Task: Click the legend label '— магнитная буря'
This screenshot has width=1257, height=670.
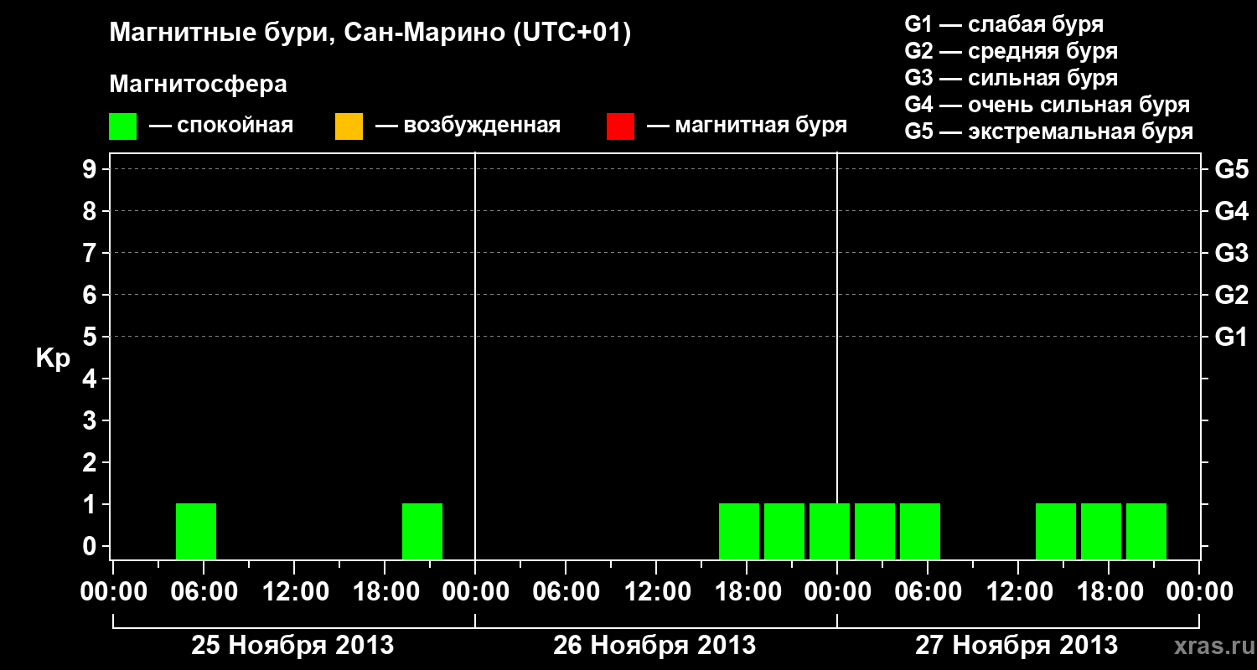Action: tap(747, 126)
